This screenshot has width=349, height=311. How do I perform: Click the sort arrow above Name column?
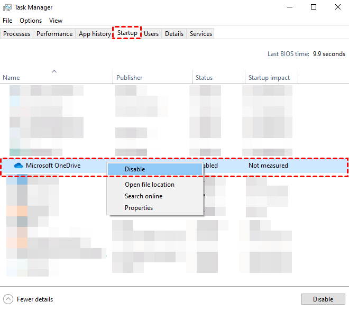point(54,71)
